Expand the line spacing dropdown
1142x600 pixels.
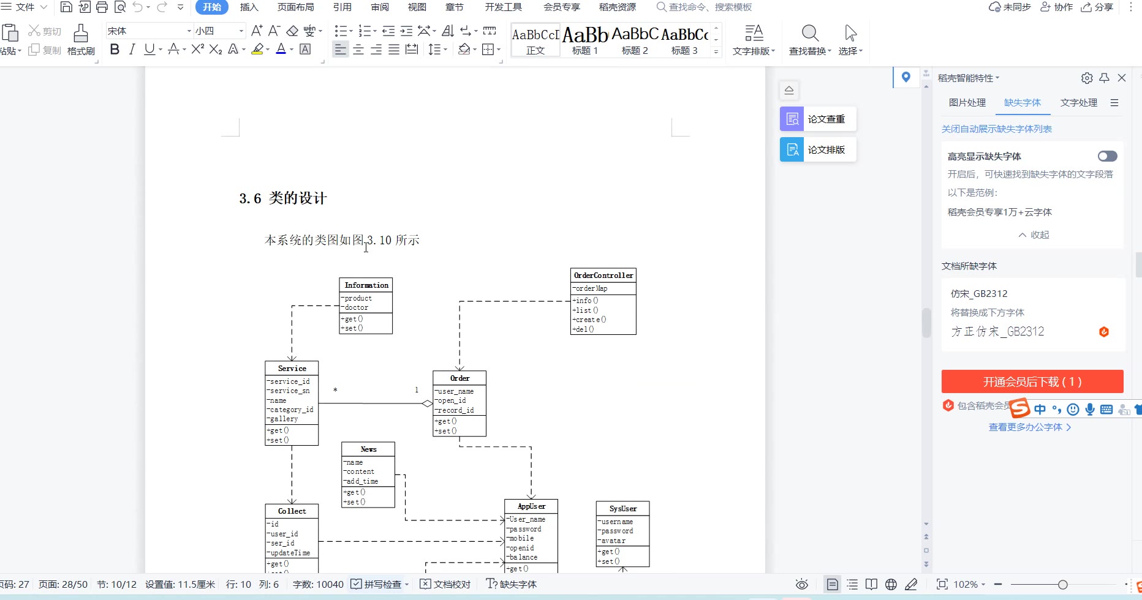click(445, 50)
